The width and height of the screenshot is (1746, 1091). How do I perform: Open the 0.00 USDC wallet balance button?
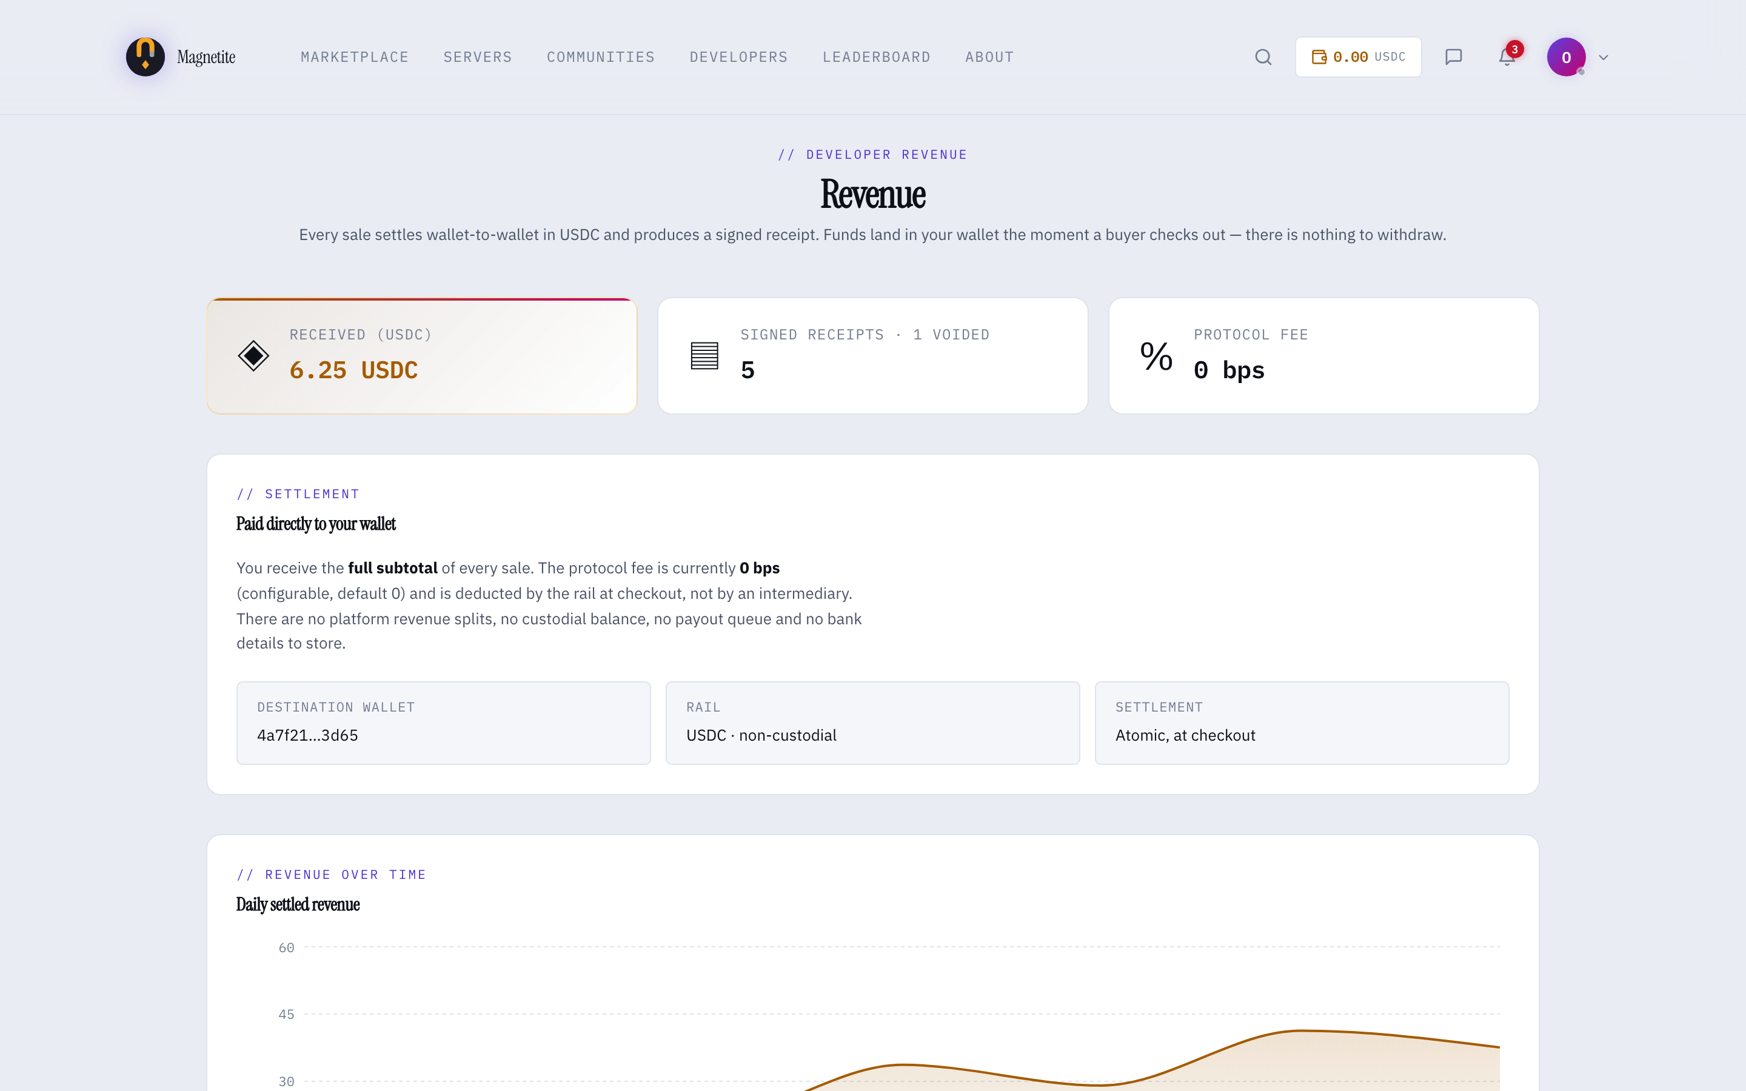pos(1358,57)
